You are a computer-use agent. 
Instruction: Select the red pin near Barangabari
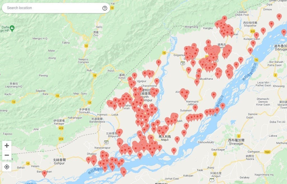44,173
